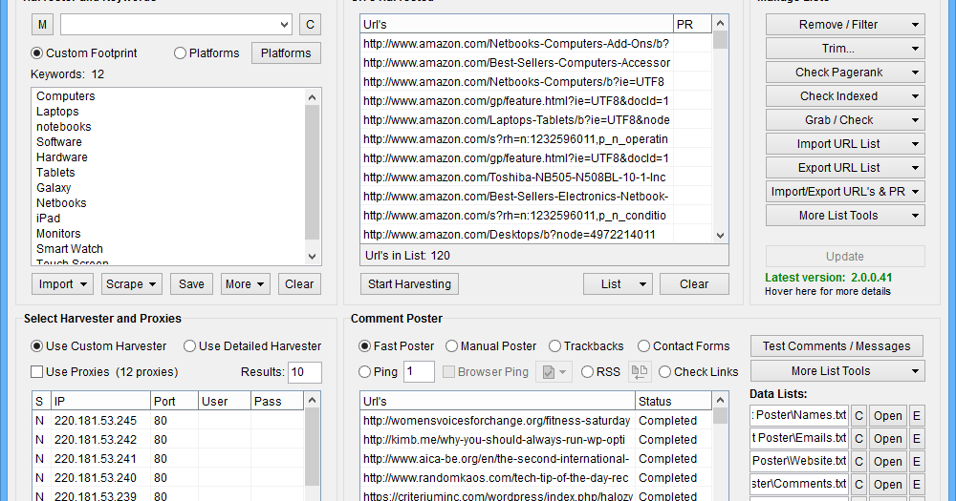Screen dimensions: 956x501
Task: Click the Port column header
Action: (x=174, y=401)
